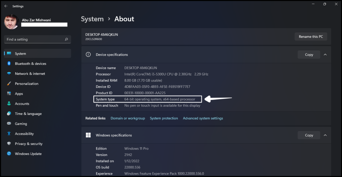Viewport: 342px width, 177px height.
Task: Click the Find a setting search field
Action: click(37, 39)
